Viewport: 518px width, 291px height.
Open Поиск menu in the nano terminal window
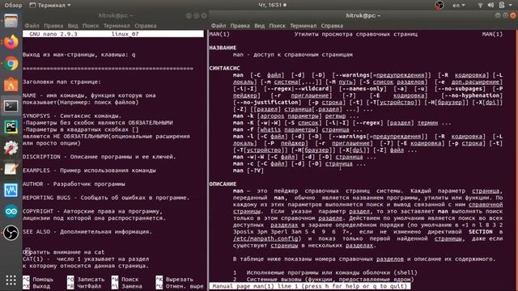91,25
